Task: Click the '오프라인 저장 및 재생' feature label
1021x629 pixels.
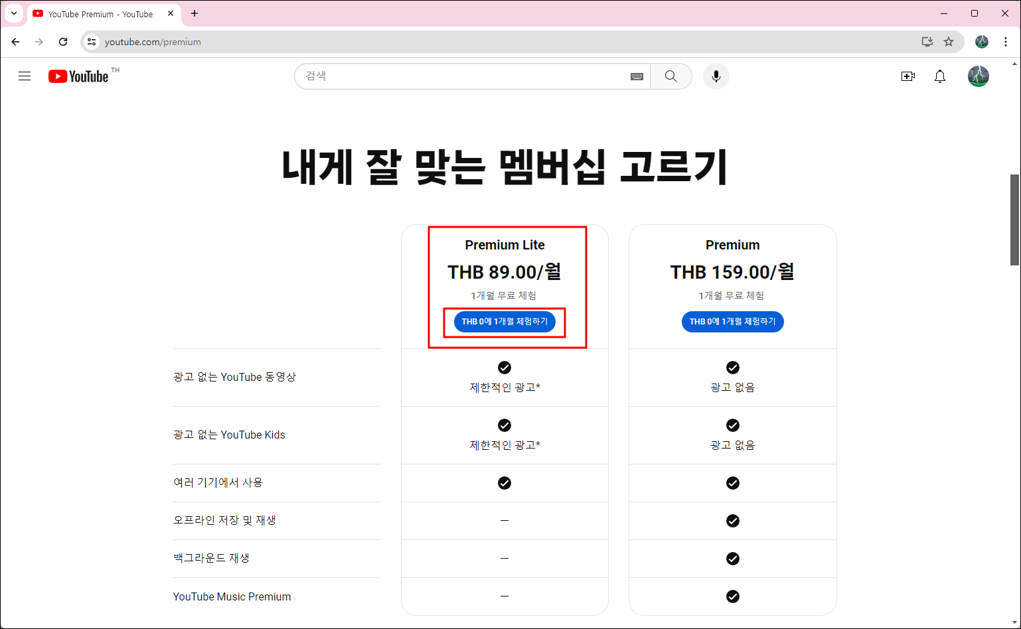Action: point(224,520)
